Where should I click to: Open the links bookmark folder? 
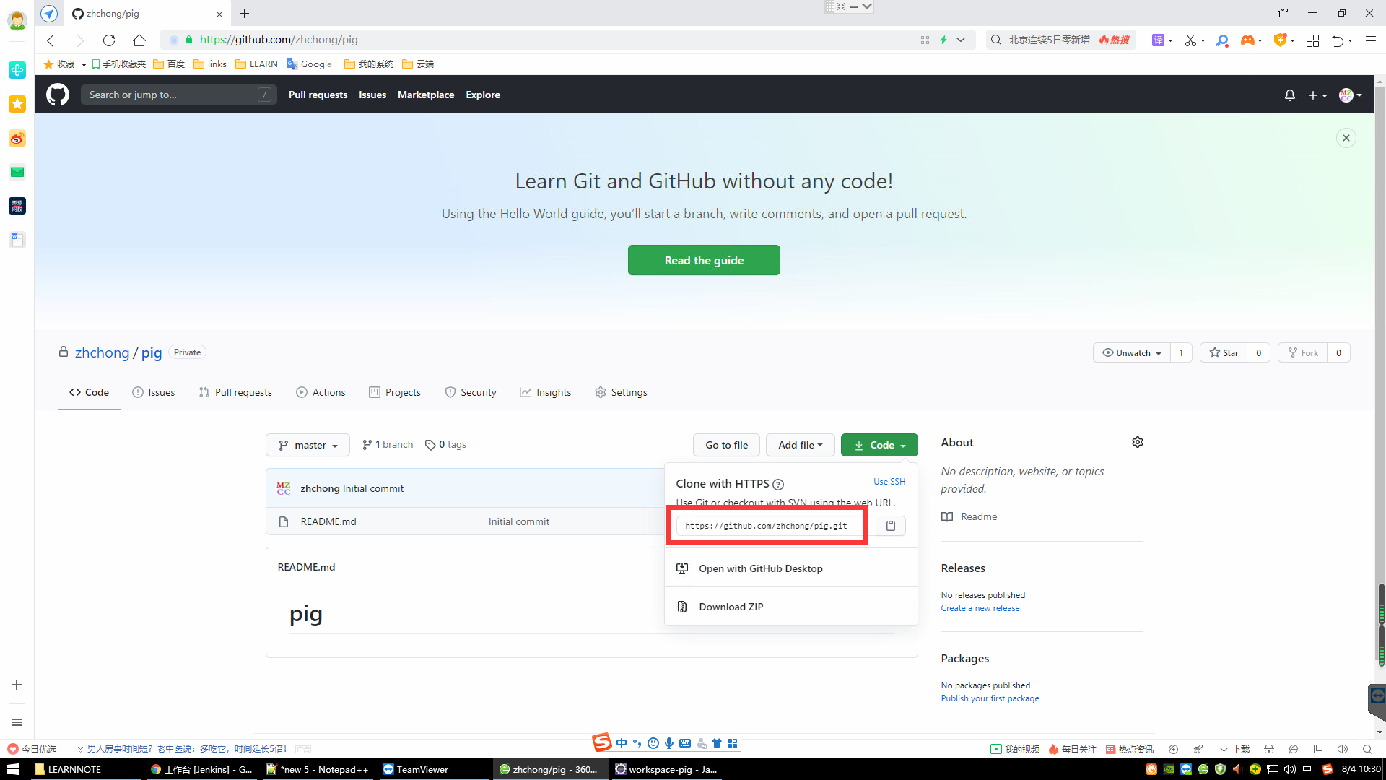coord(210,64)
